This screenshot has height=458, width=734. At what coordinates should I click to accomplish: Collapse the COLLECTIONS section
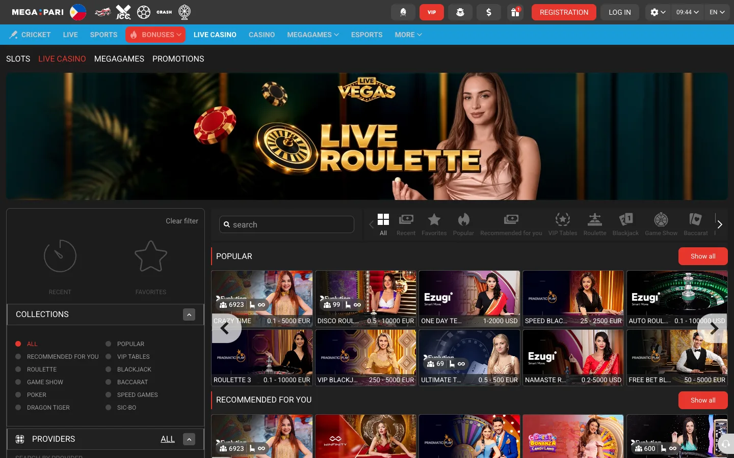(189, 314)
